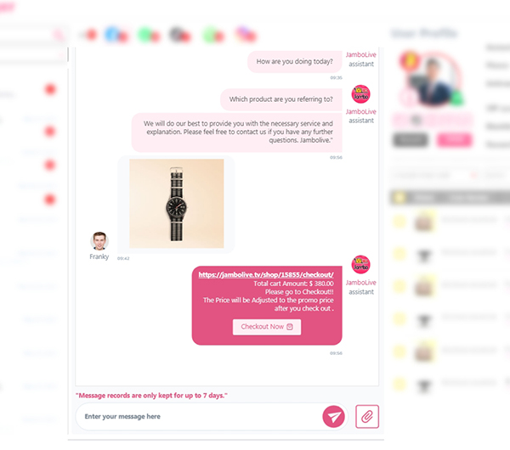This screenshot has width=510, height=450.
Task: Click the gray button under profile
Action: click(x=411, y=140)
